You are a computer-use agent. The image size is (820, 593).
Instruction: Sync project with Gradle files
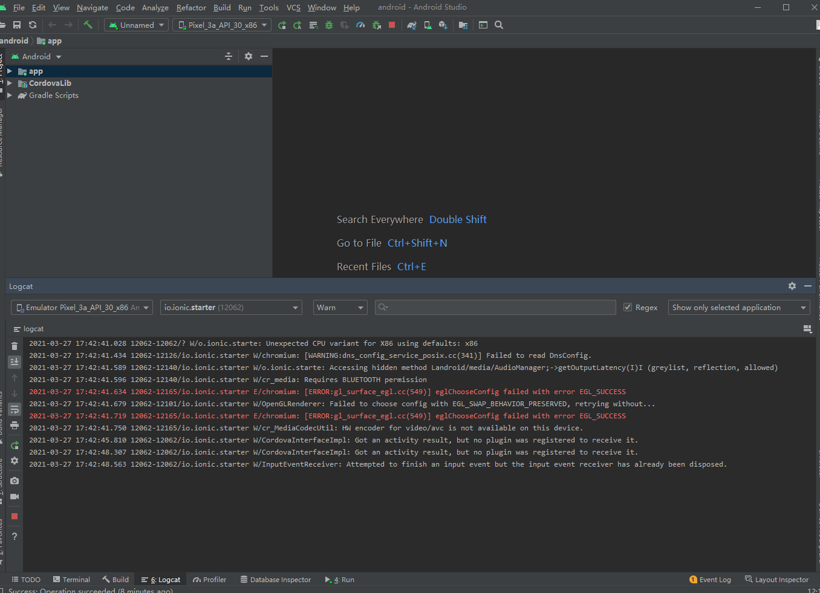412,25
